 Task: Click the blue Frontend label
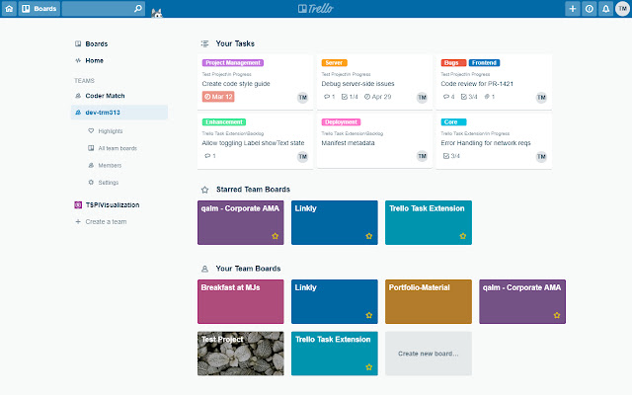(x=485, y=63)
